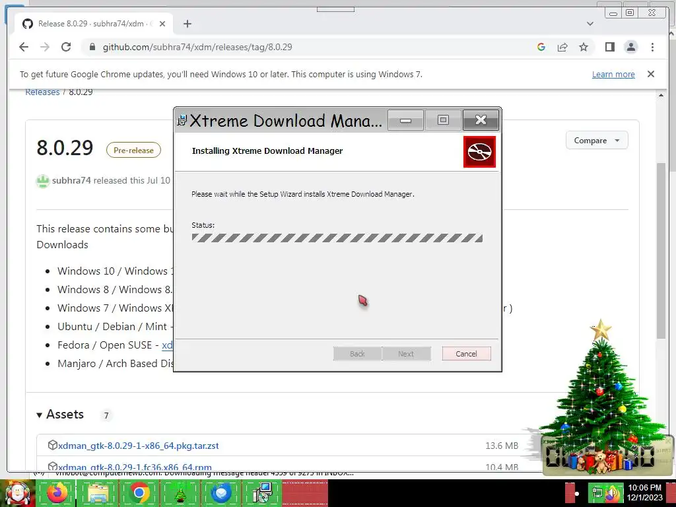676x507 pixels.
Task: Open the Santa Start button
Action: 17,494
